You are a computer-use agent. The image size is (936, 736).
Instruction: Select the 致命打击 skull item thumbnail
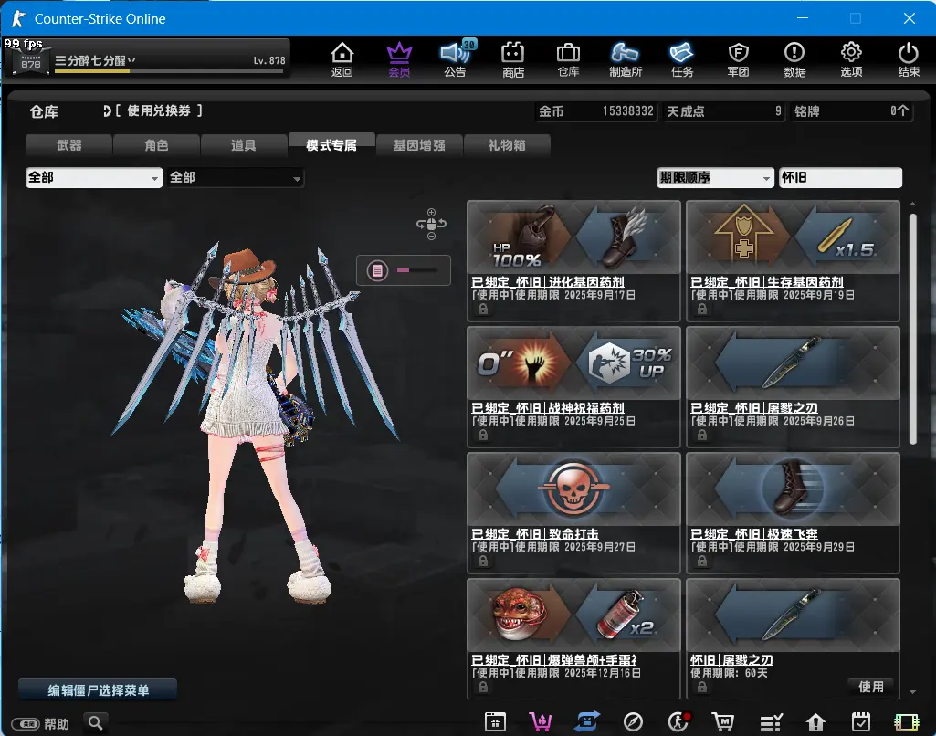coord(573,489)
